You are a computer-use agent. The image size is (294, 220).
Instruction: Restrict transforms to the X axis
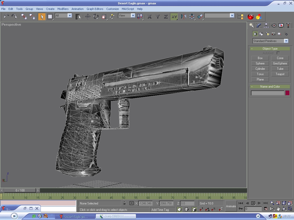click(x=150, y=17)
